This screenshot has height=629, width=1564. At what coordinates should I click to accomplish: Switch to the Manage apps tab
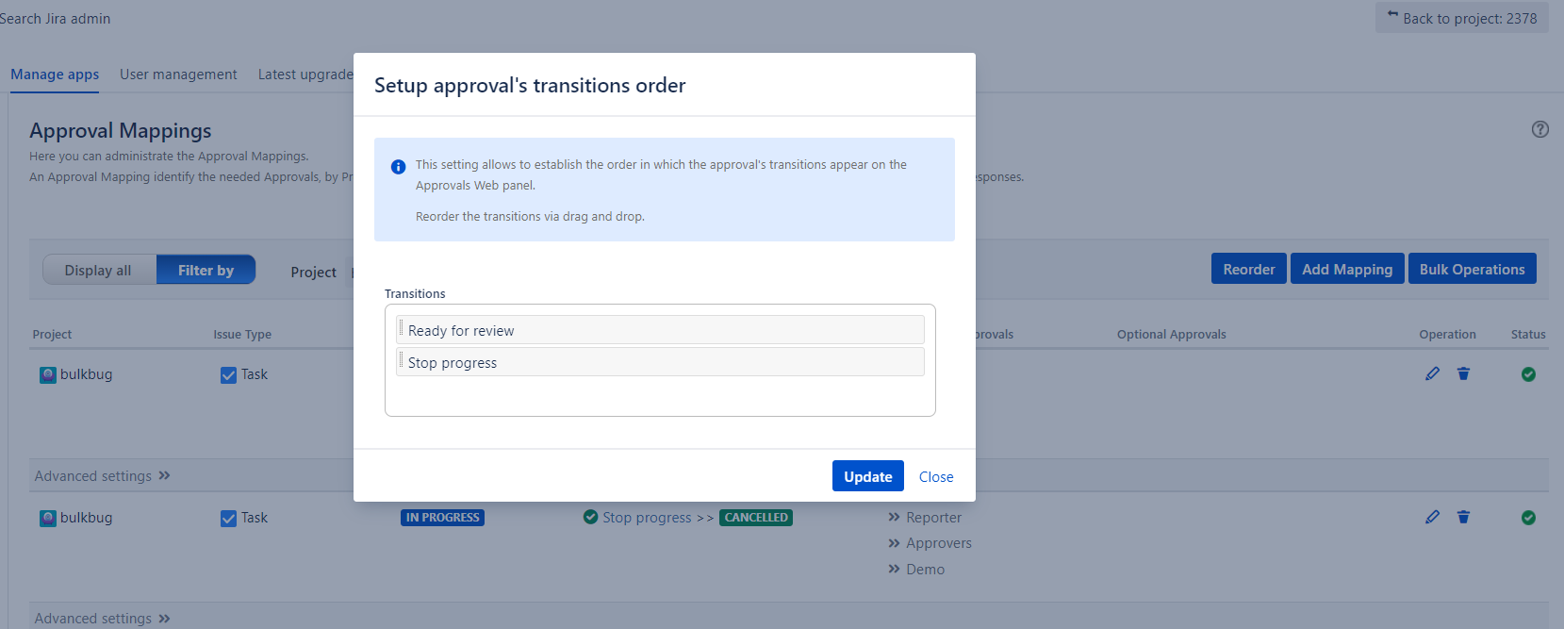pyautogui.click(x=55, y=74)
